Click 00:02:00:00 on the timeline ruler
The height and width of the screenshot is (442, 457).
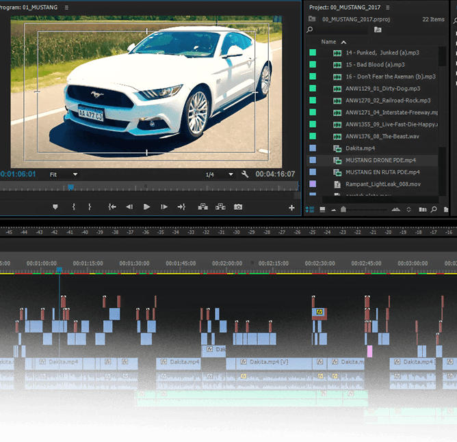coord(227,263)
